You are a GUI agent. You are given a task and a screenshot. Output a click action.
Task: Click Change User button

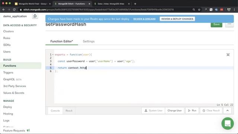coord(174,111)
